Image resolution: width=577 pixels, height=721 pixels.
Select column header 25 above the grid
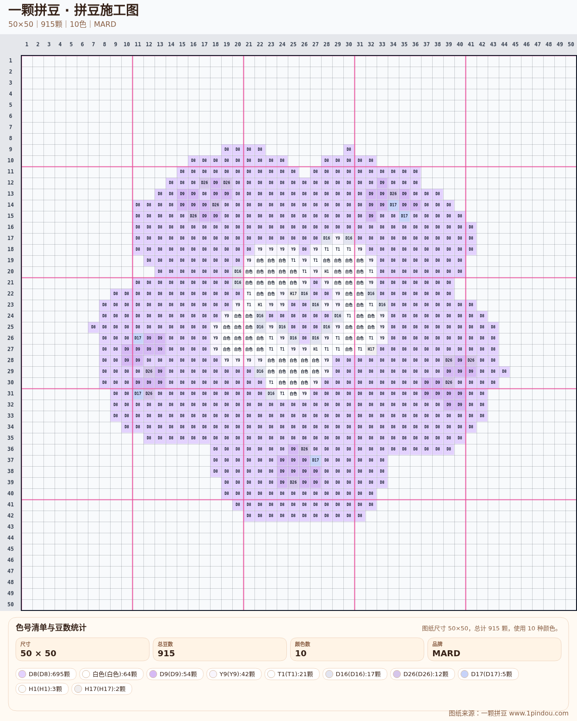click(293, 44)
